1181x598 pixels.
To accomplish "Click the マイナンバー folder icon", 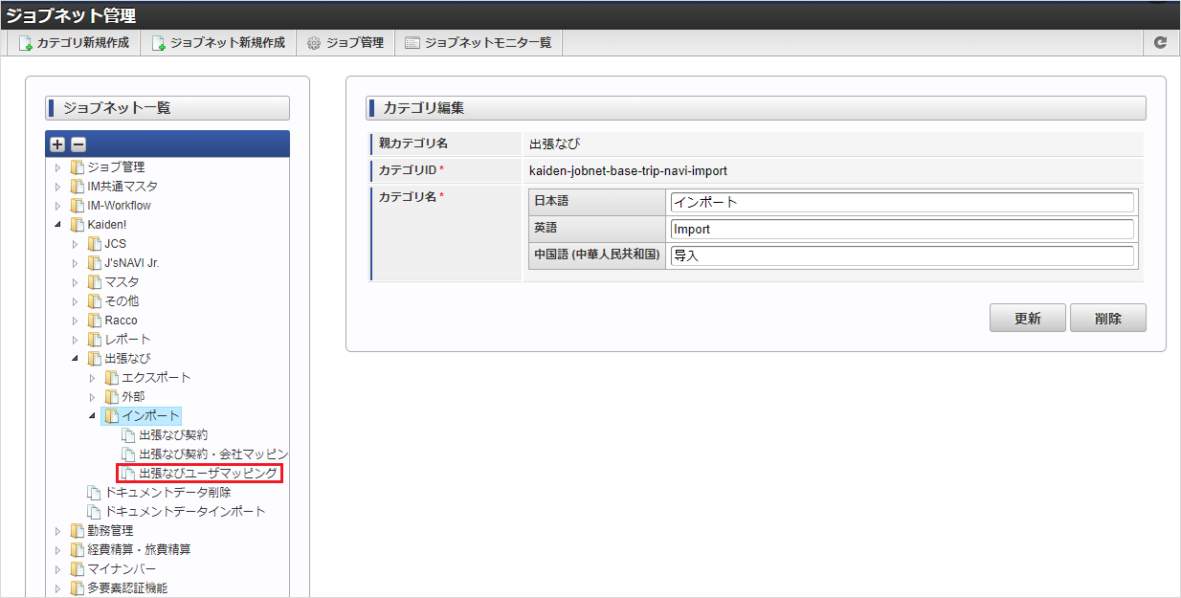I will click(77, 569).
